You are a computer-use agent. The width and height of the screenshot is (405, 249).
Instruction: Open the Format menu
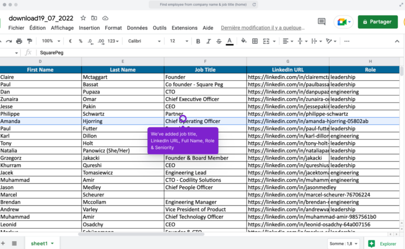tap(113, 28)
